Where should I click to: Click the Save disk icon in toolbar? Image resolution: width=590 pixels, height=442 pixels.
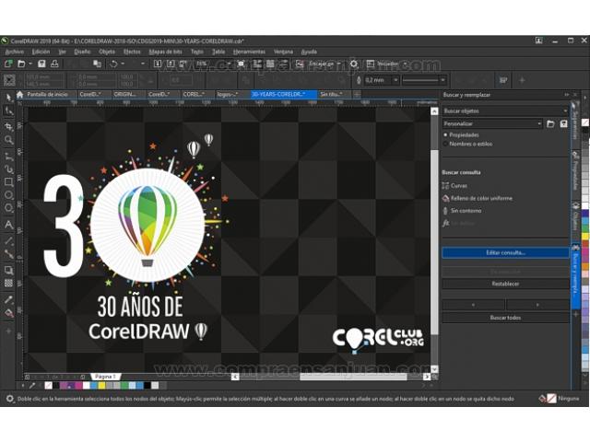tap(41, 64)
